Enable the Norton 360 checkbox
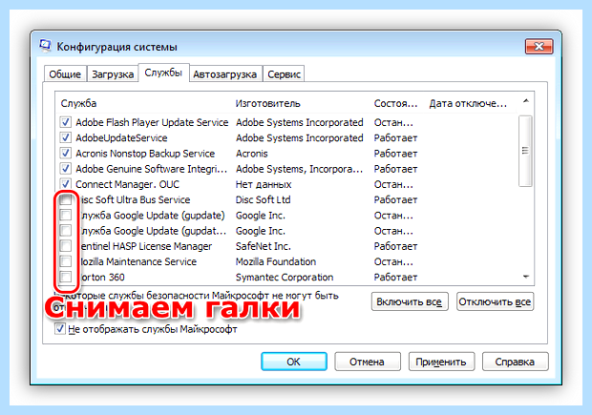The image size is (592, 415). 65,277
